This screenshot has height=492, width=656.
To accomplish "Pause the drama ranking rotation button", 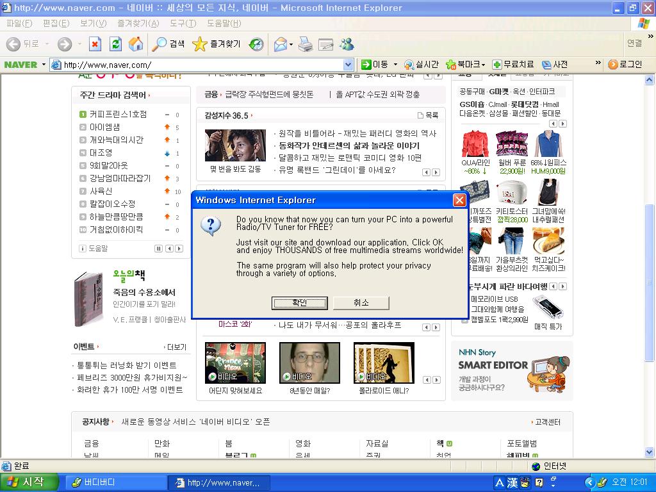I will coord(159,249).
